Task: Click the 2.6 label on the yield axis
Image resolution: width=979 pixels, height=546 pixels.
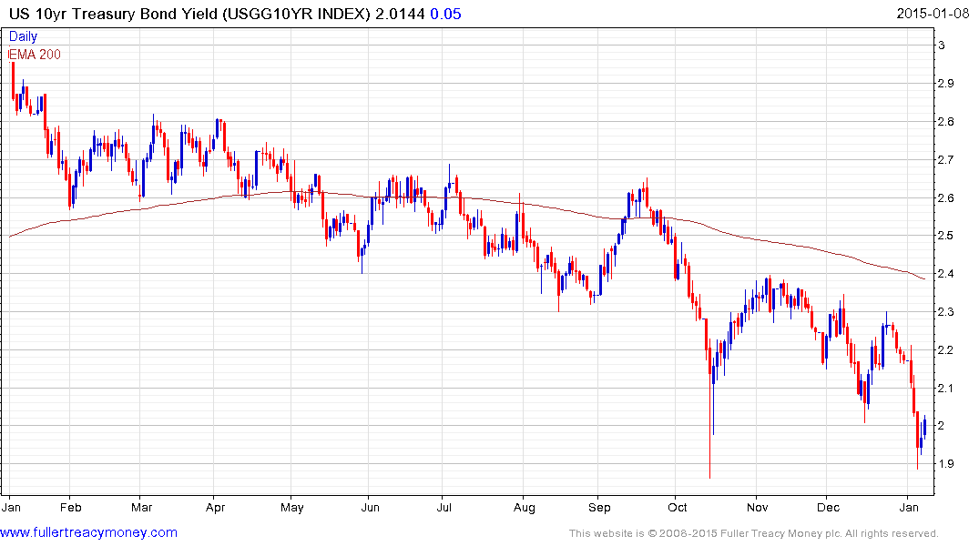Action: pos(946,197)
